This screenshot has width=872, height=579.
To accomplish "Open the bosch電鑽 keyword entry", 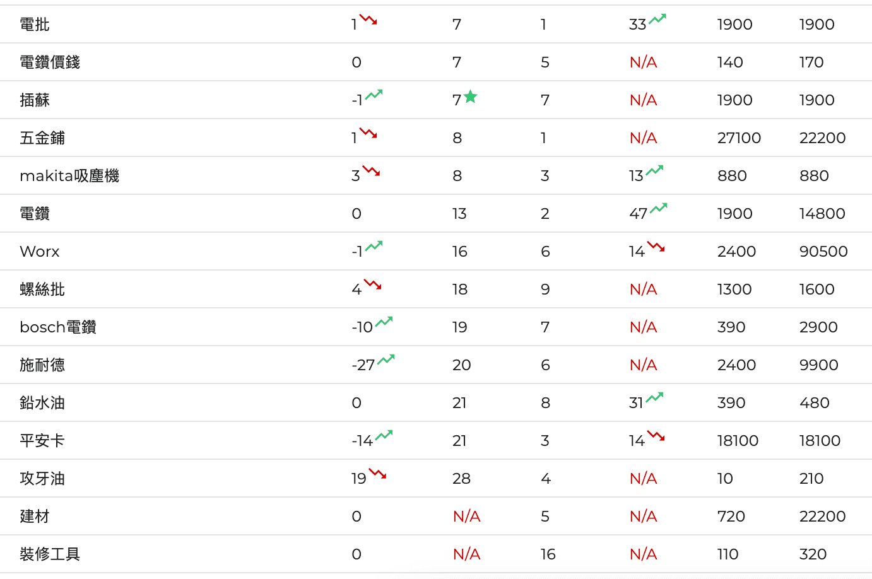I will [x=58, y=327].
